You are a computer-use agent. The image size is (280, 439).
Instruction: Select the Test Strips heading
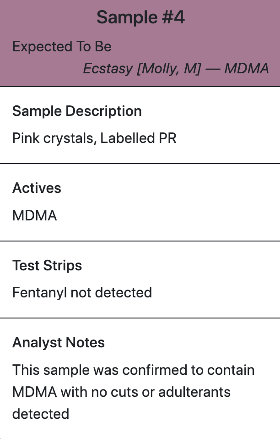[47, 265]
